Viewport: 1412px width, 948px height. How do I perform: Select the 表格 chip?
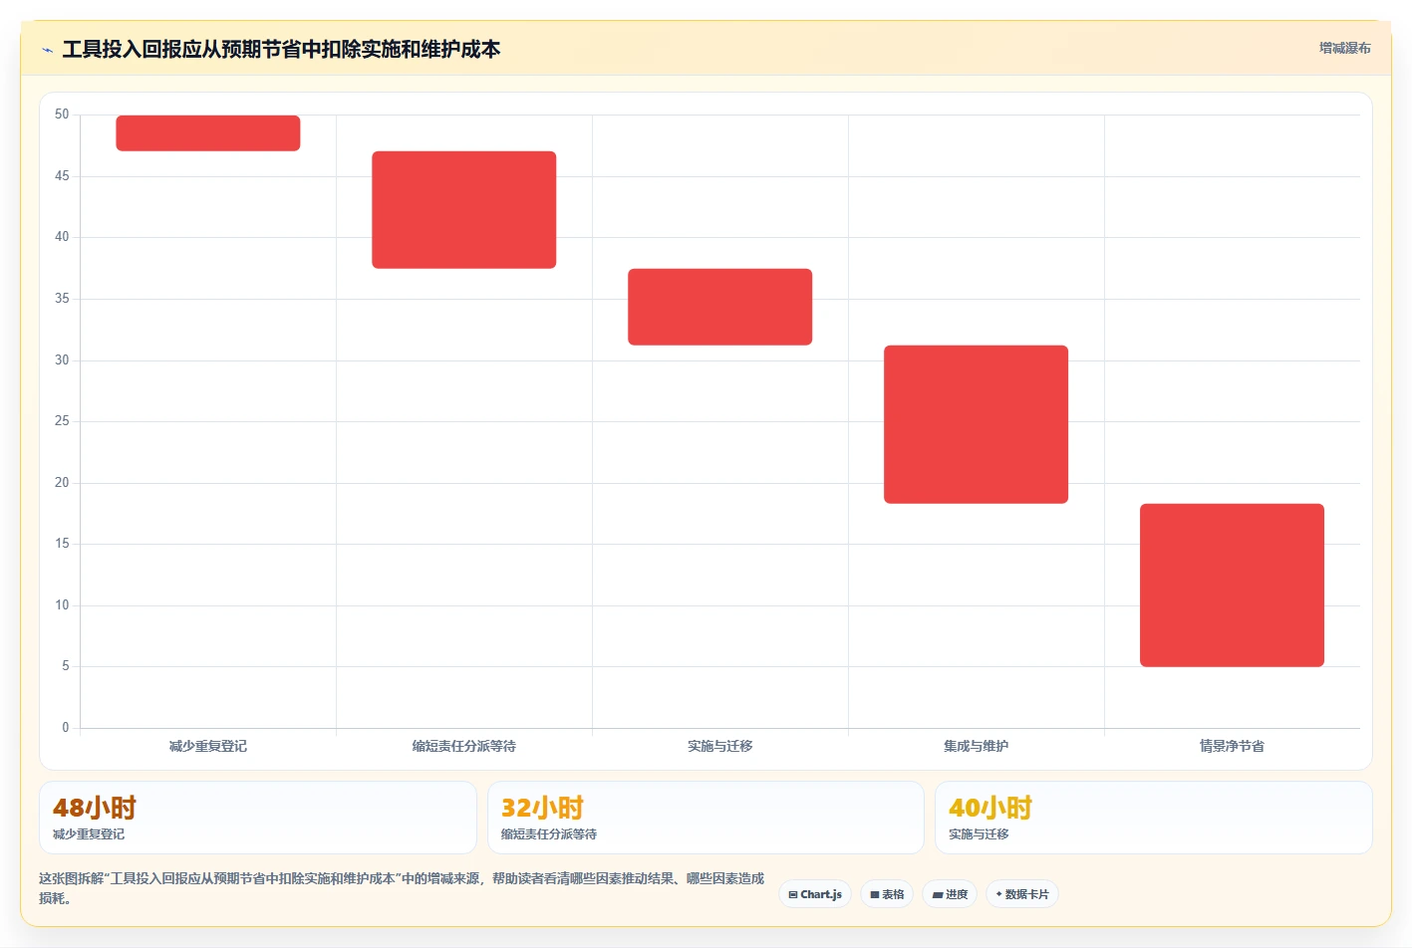coord(887,894)
